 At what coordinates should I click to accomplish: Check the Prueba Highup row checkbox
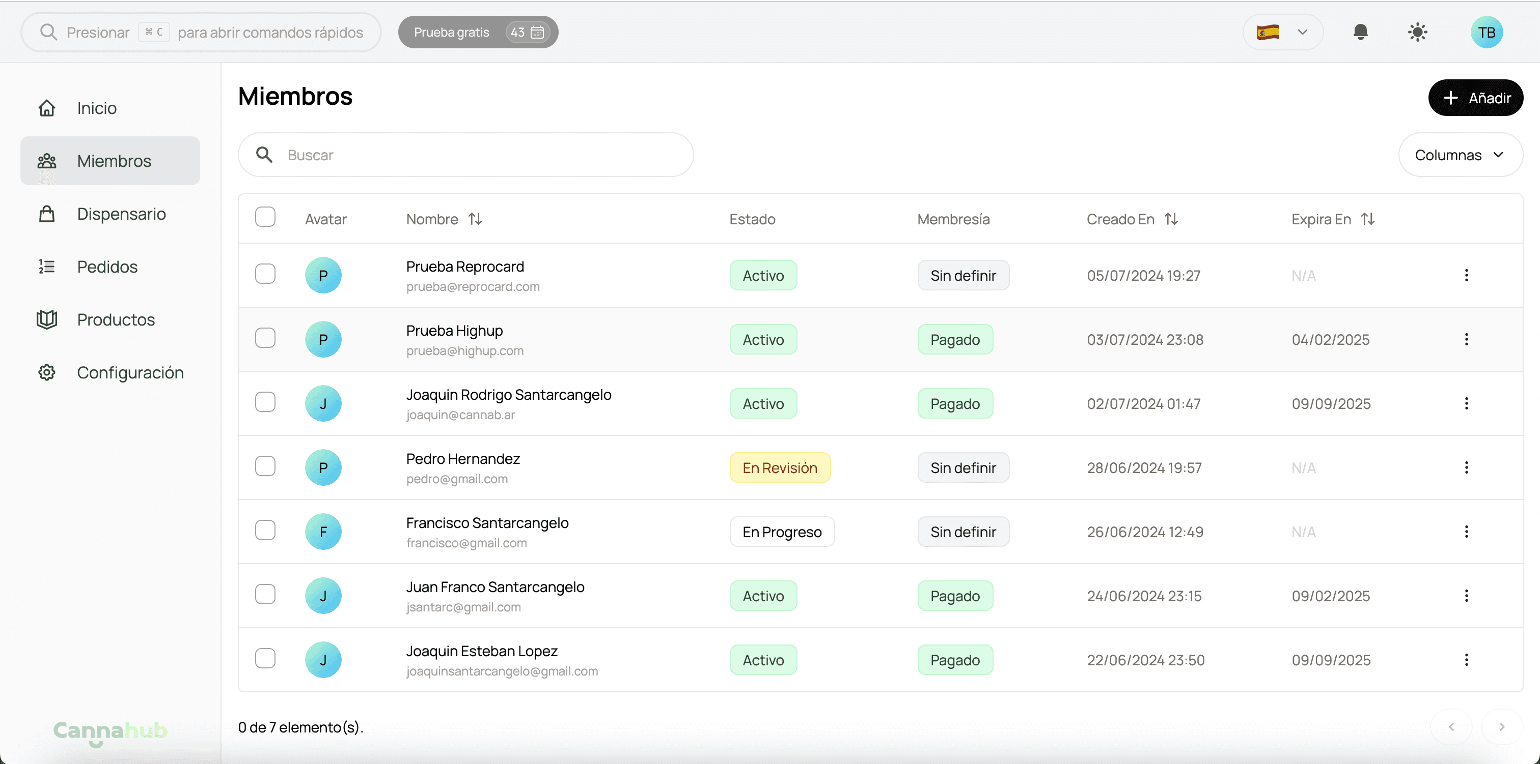[265, 338]
